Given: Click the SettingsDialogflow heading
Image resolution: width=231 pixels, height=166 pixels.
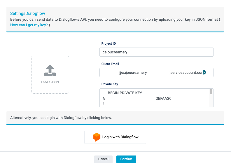Looking at the screenshot, I should [x=27, y=13].
